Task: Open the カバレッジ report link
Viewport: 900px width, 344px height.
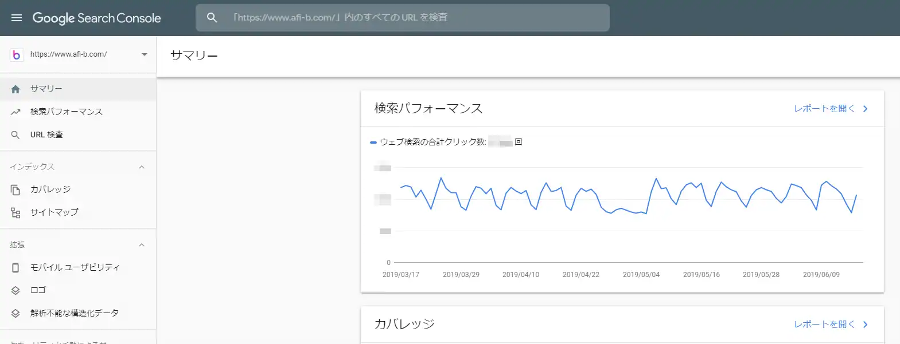Action: (831, 325)
